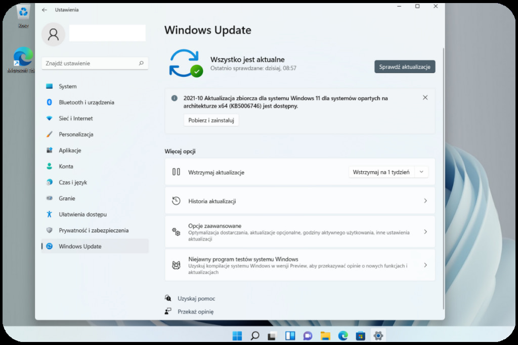Open Historia aktualizacji via its chevron
Image resolution: width=518 pixels, height=345 pixels.
pos(425,201)
